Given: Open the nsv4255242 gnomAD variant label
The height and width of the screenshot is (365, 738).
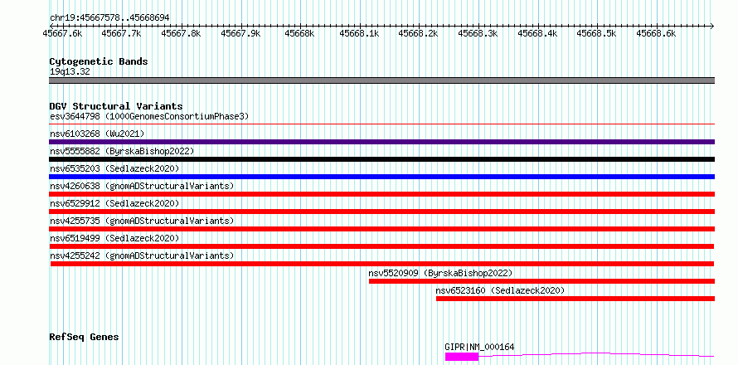Looking at the screenshot, I should click(x=142, y=255).
